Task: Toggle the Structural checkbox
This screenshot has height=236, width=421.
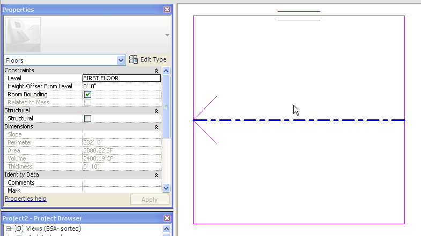Action: tap(87, 118)
